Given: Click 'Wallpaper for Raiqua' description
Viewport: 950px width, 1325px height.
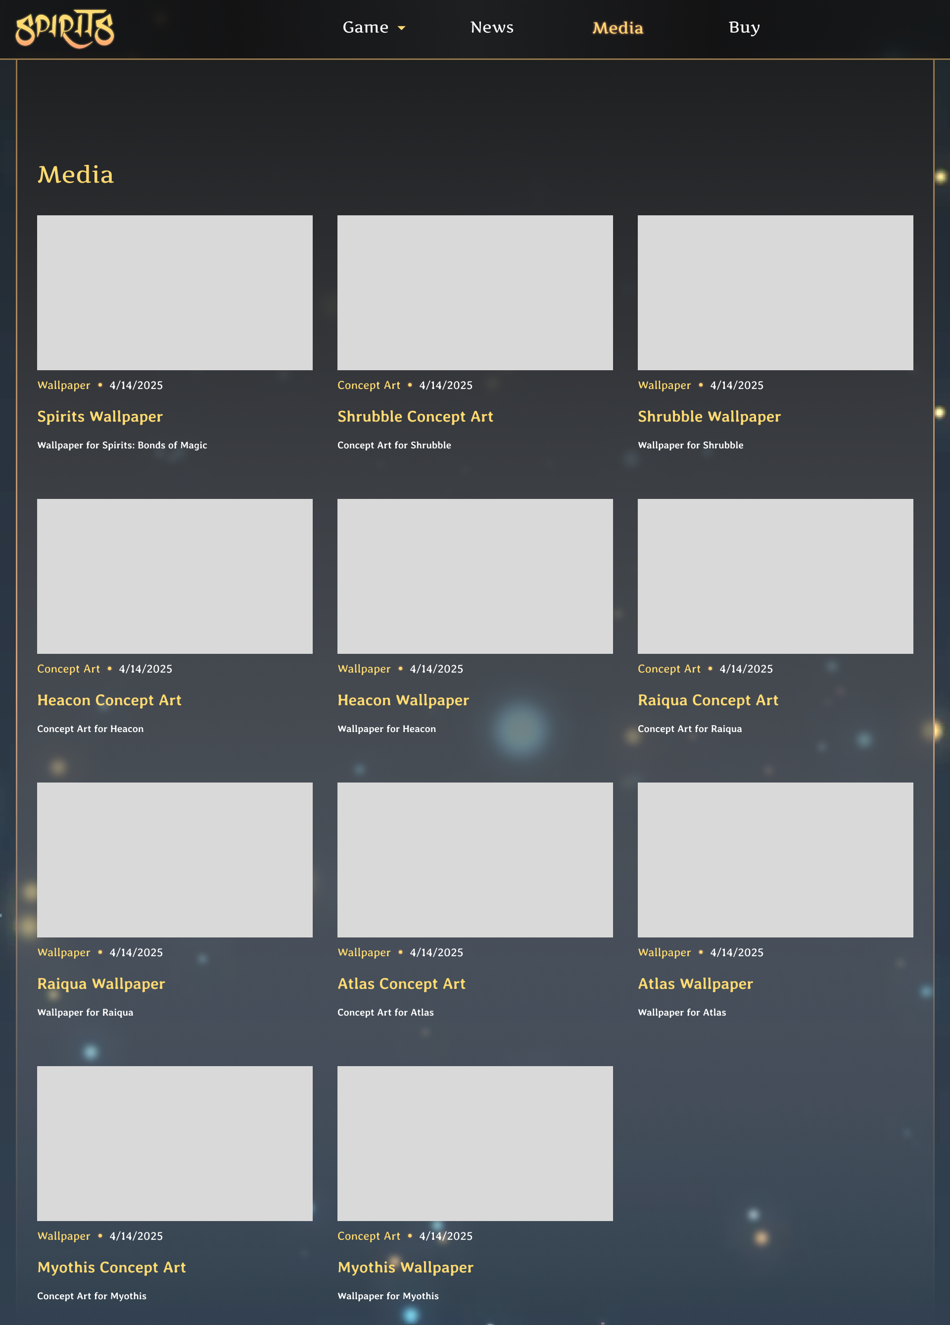Looking at the screenshot, I should coord(85,1013).
